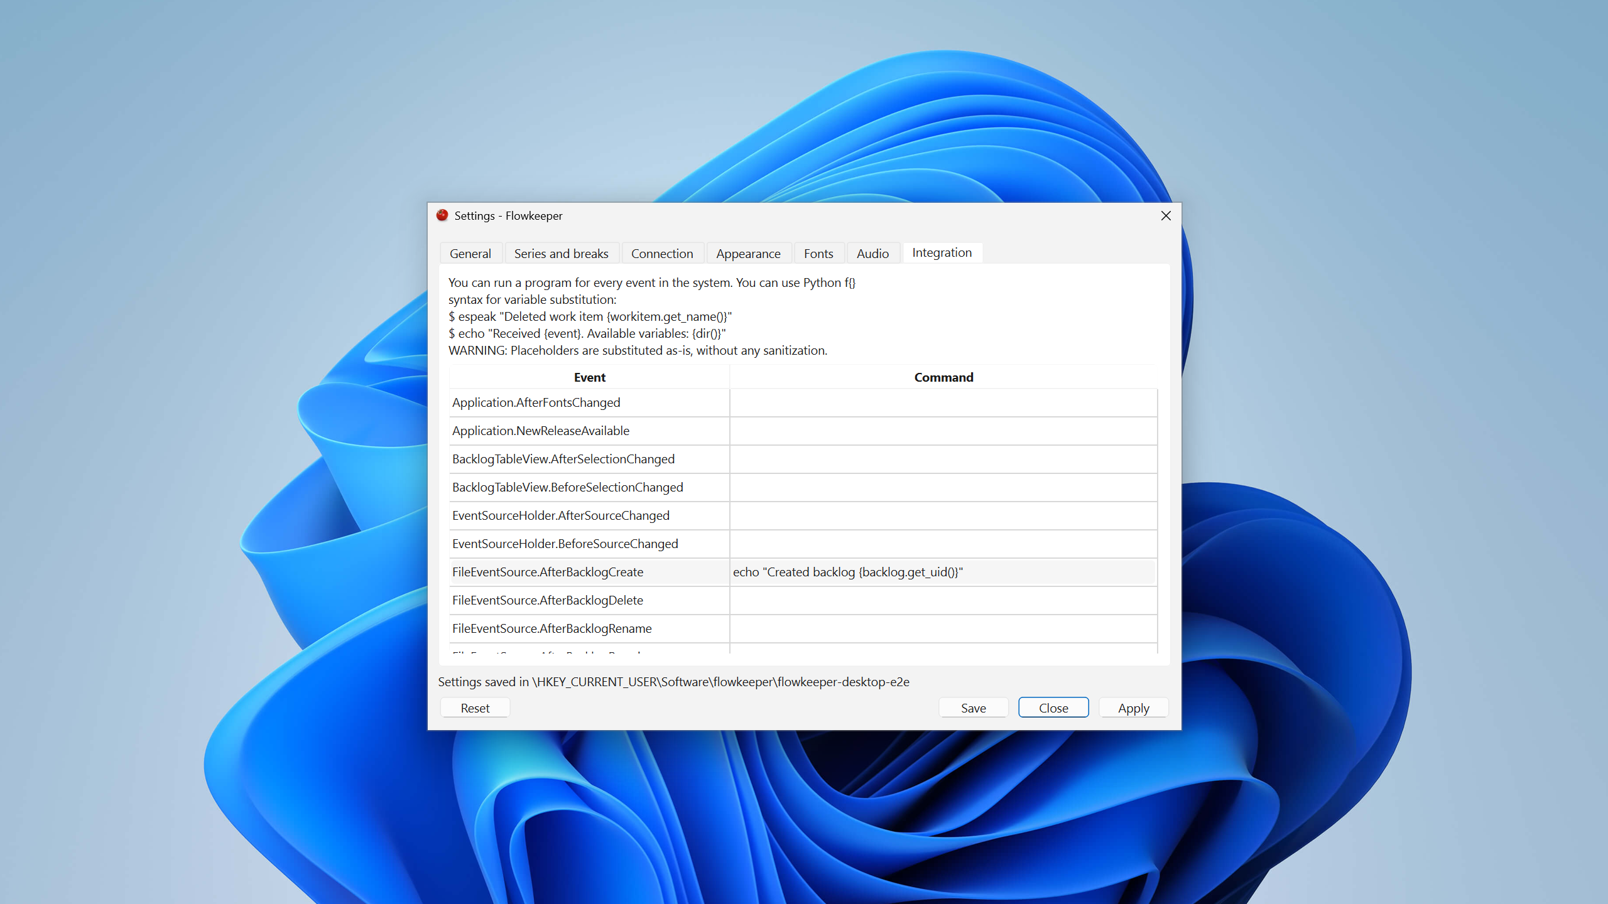
Task: Click command cell for FileEventSource.AfterBacklogRename
Action: pos(943,628)
